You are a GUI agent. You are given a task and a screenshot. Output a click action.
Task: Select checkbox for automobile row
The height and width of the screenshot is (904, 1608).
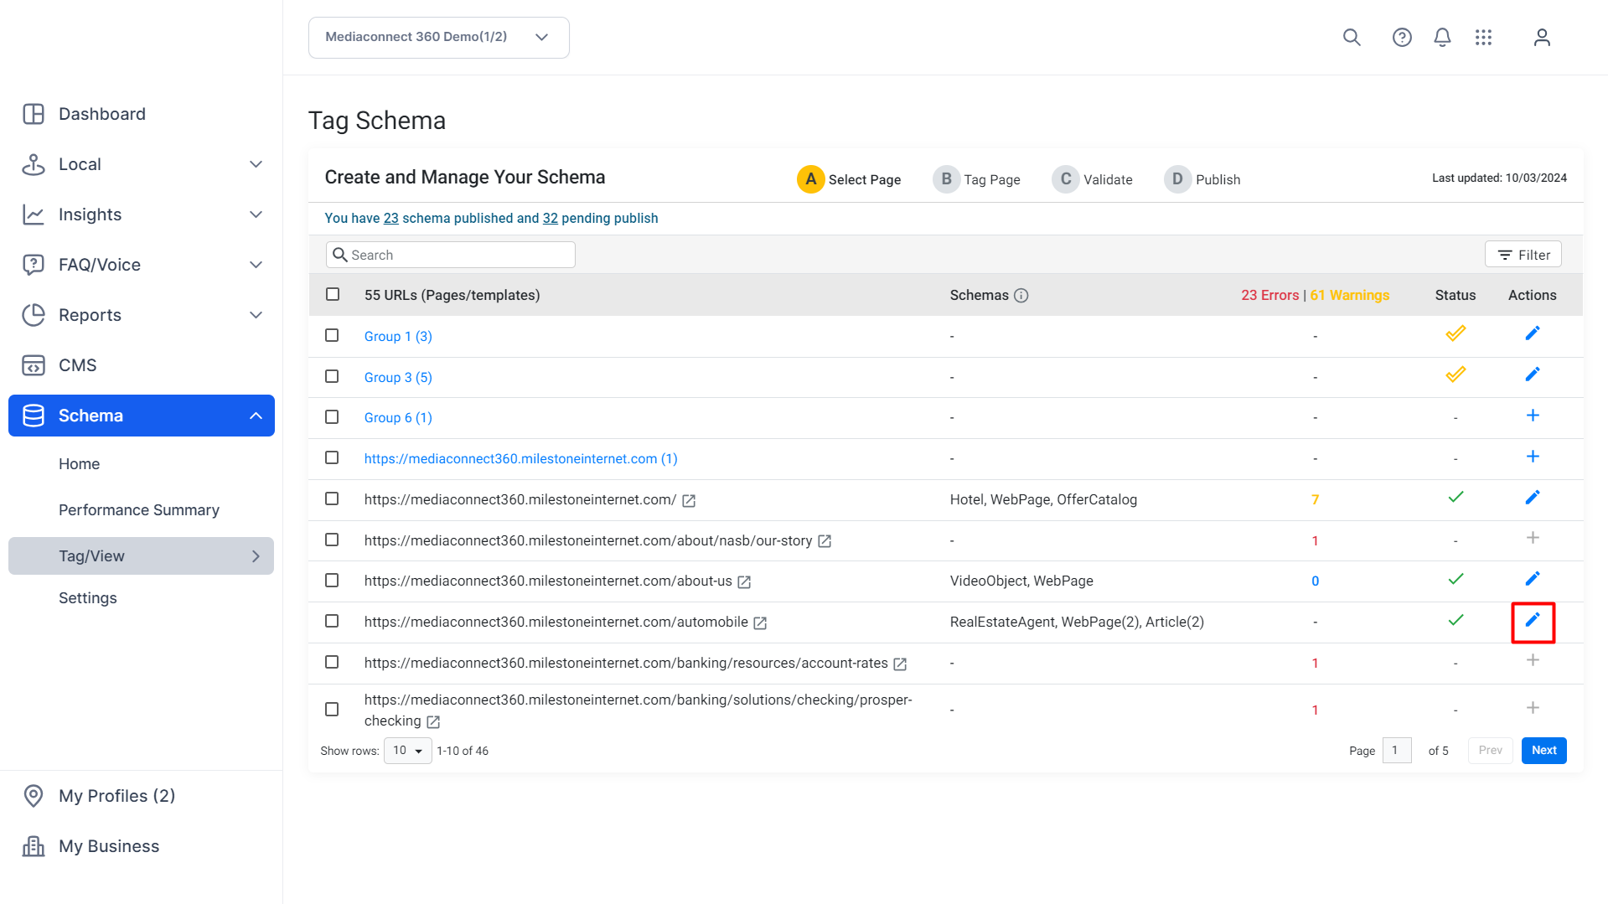332,622
